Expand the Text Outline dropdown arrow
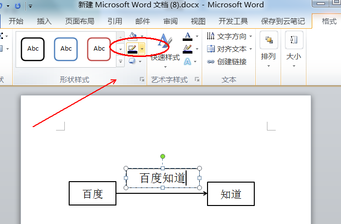The height and width of the screenshot is (224, 341). 197,49
